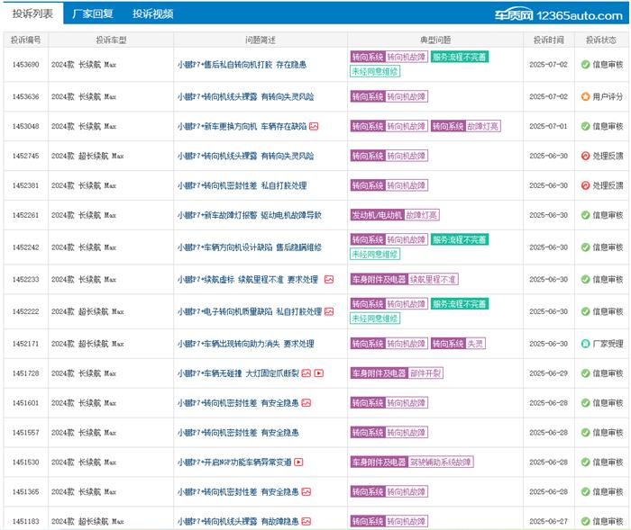Click red 处理反馈 icon for 1452745

pyautogui.click(x=586, y=156)
